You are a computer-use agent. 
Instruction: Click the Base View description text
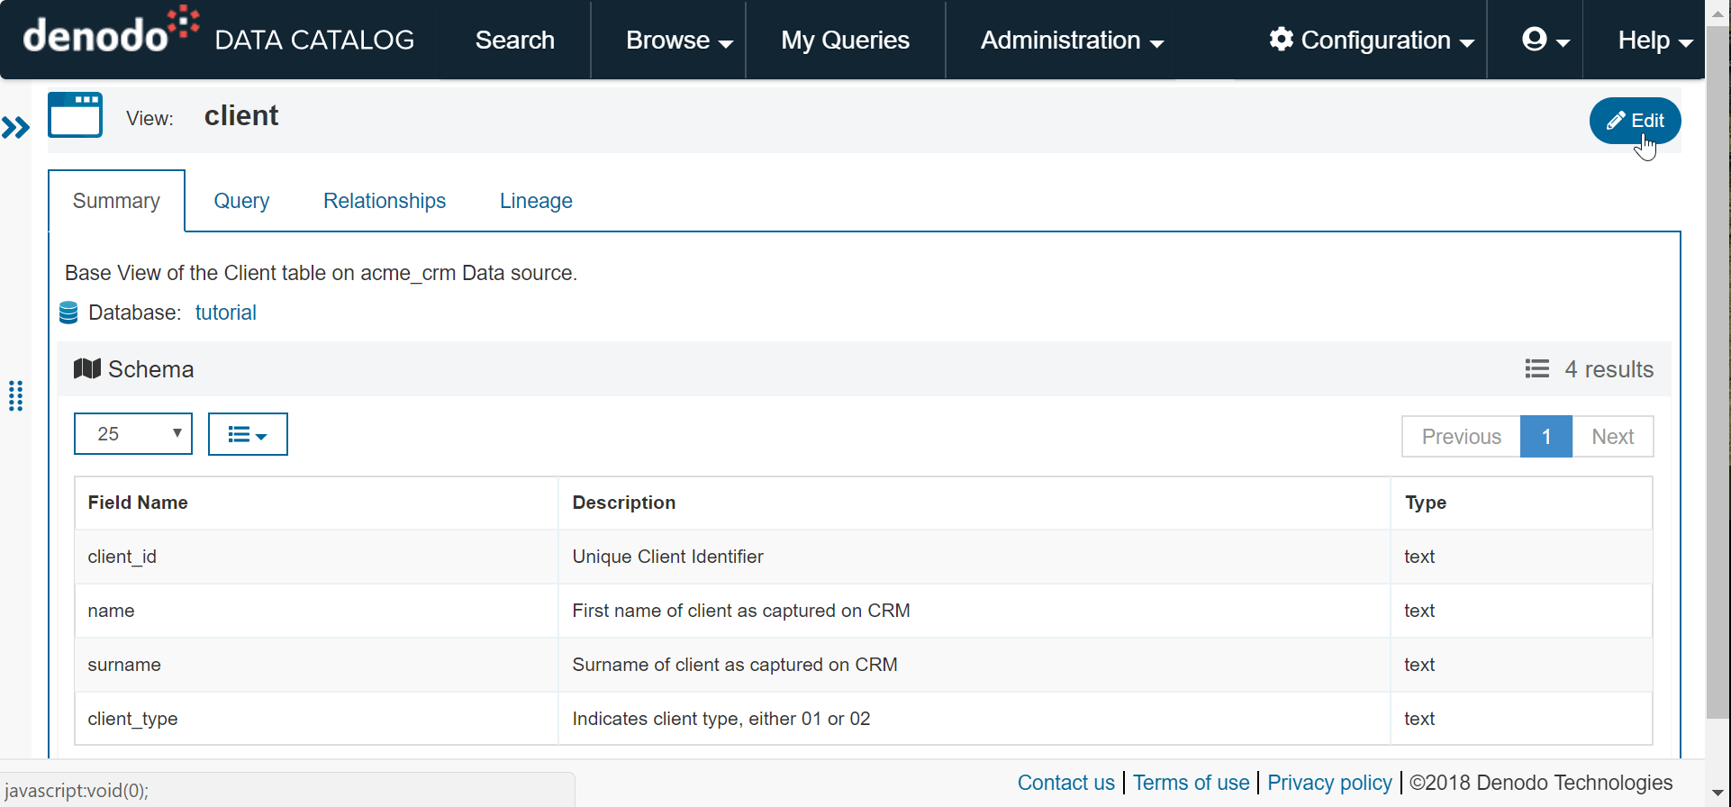(x=321, y=273)
